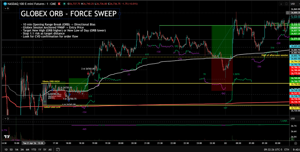Image resolution: width=300 pixels, height=152 pixels.
Task: Click the plus icon at price 26,855.25
Action: (x=287, y=12)
